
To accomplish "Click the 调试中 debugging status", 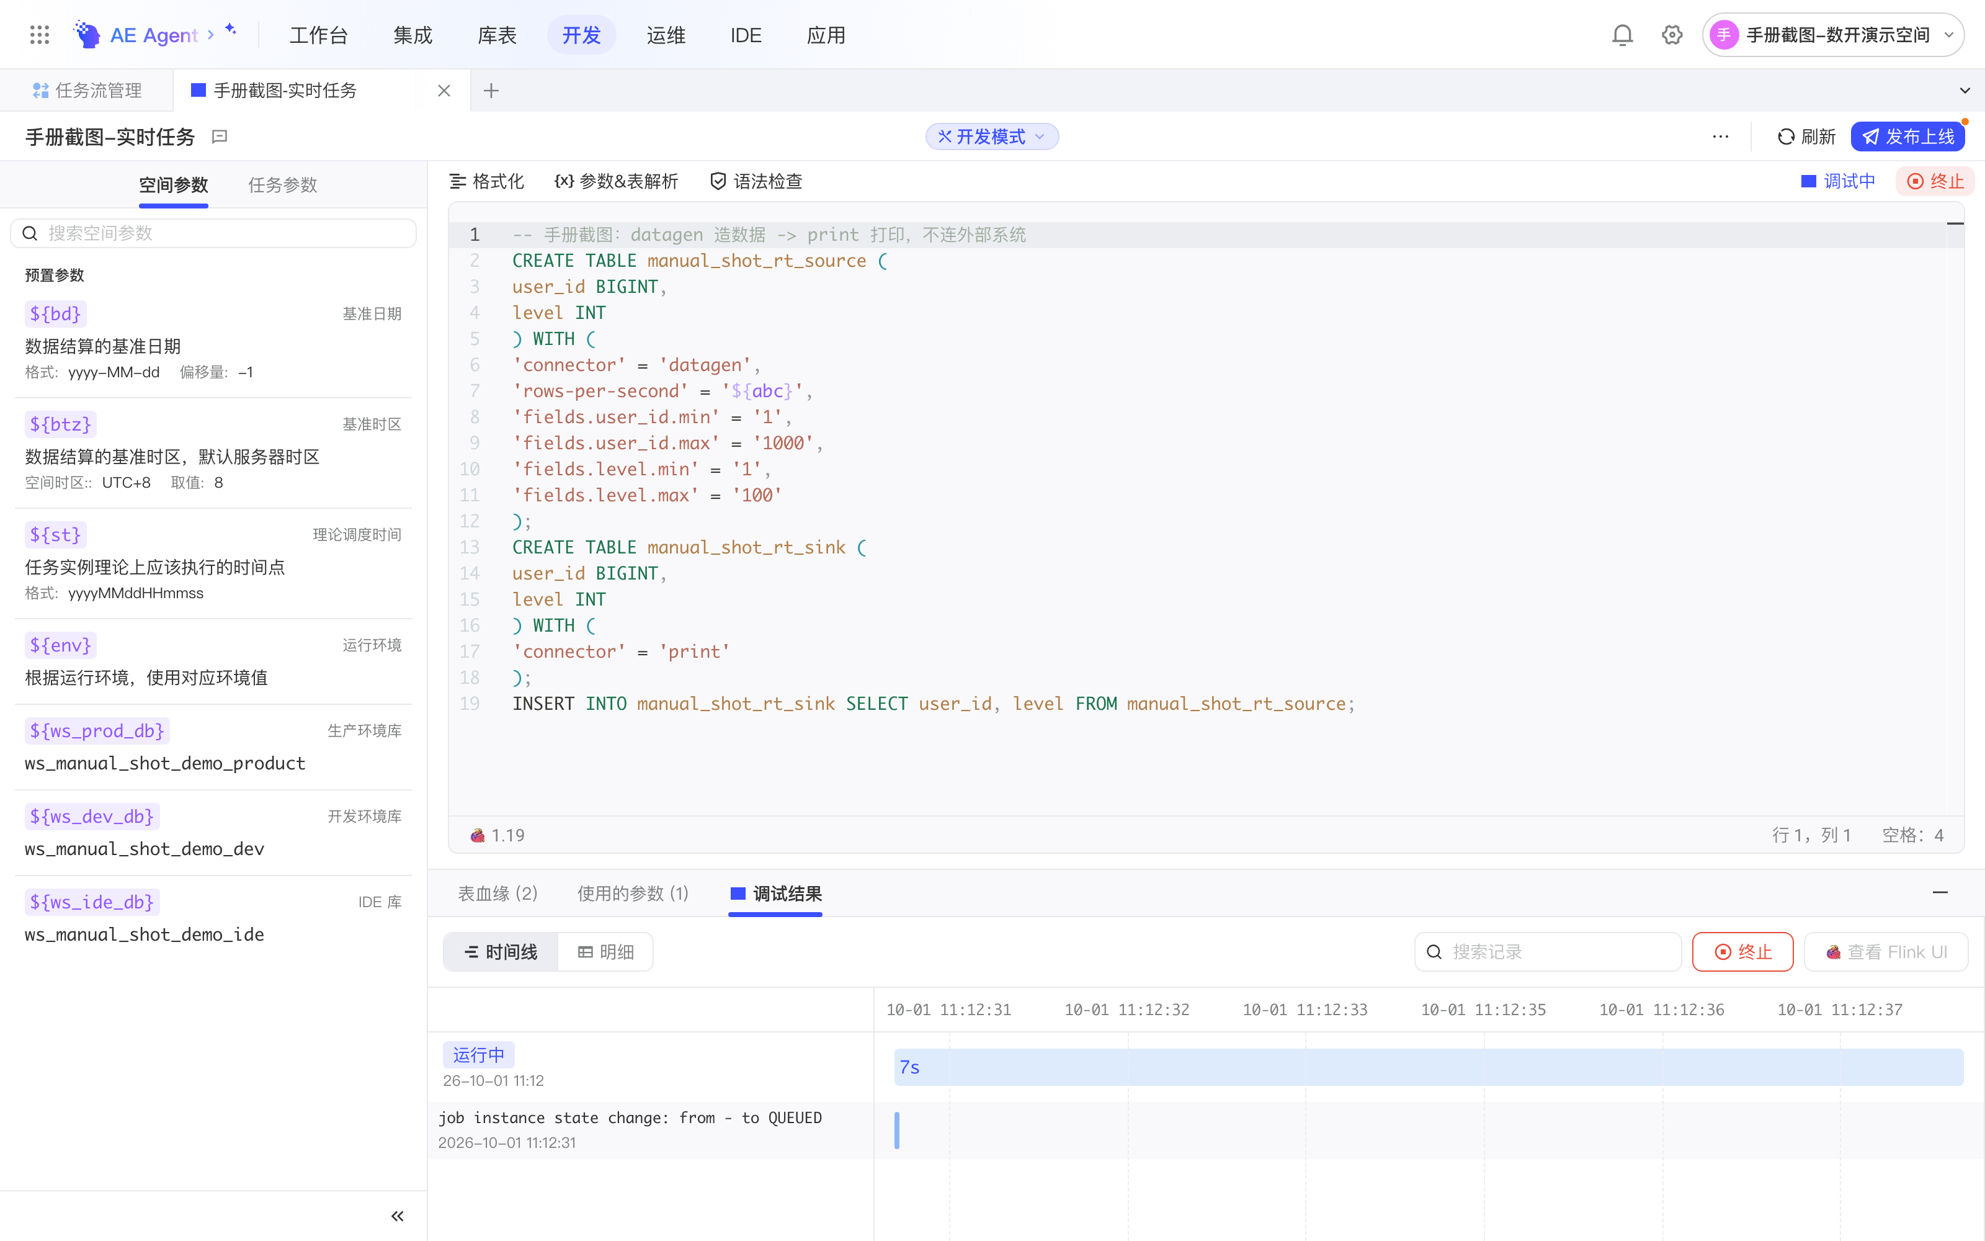I will [1838, 181].
